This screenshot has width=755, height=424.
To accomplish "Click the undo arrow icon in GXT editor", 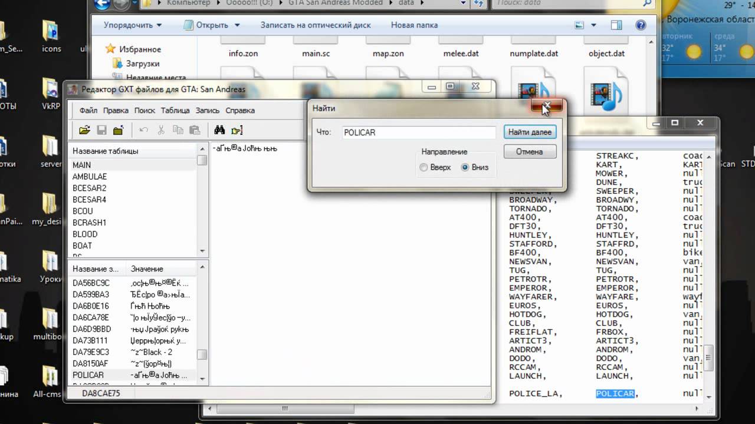I will pos(143,130).
